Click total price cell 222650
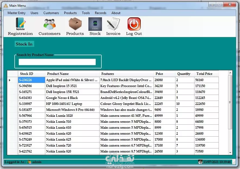 206,104
